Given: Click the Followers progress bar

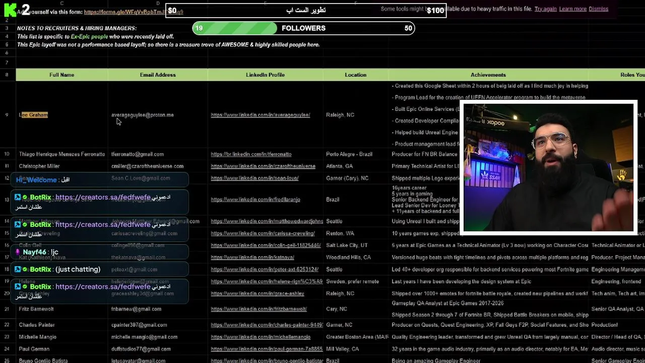Looking at the screenshot, I should (303, 28).
